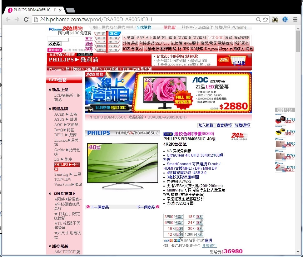Close the PHILIPS BDM4065UC browser tab
The image size is (303, 257).
60,10
